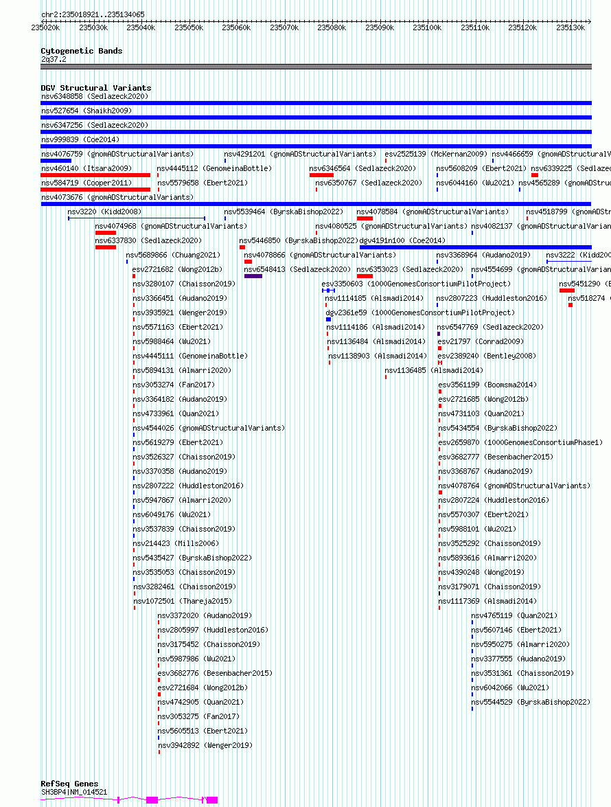Click the thin blue span of nsv3220
This screenshot has width=611, height=807.
(x=137, y=218)
